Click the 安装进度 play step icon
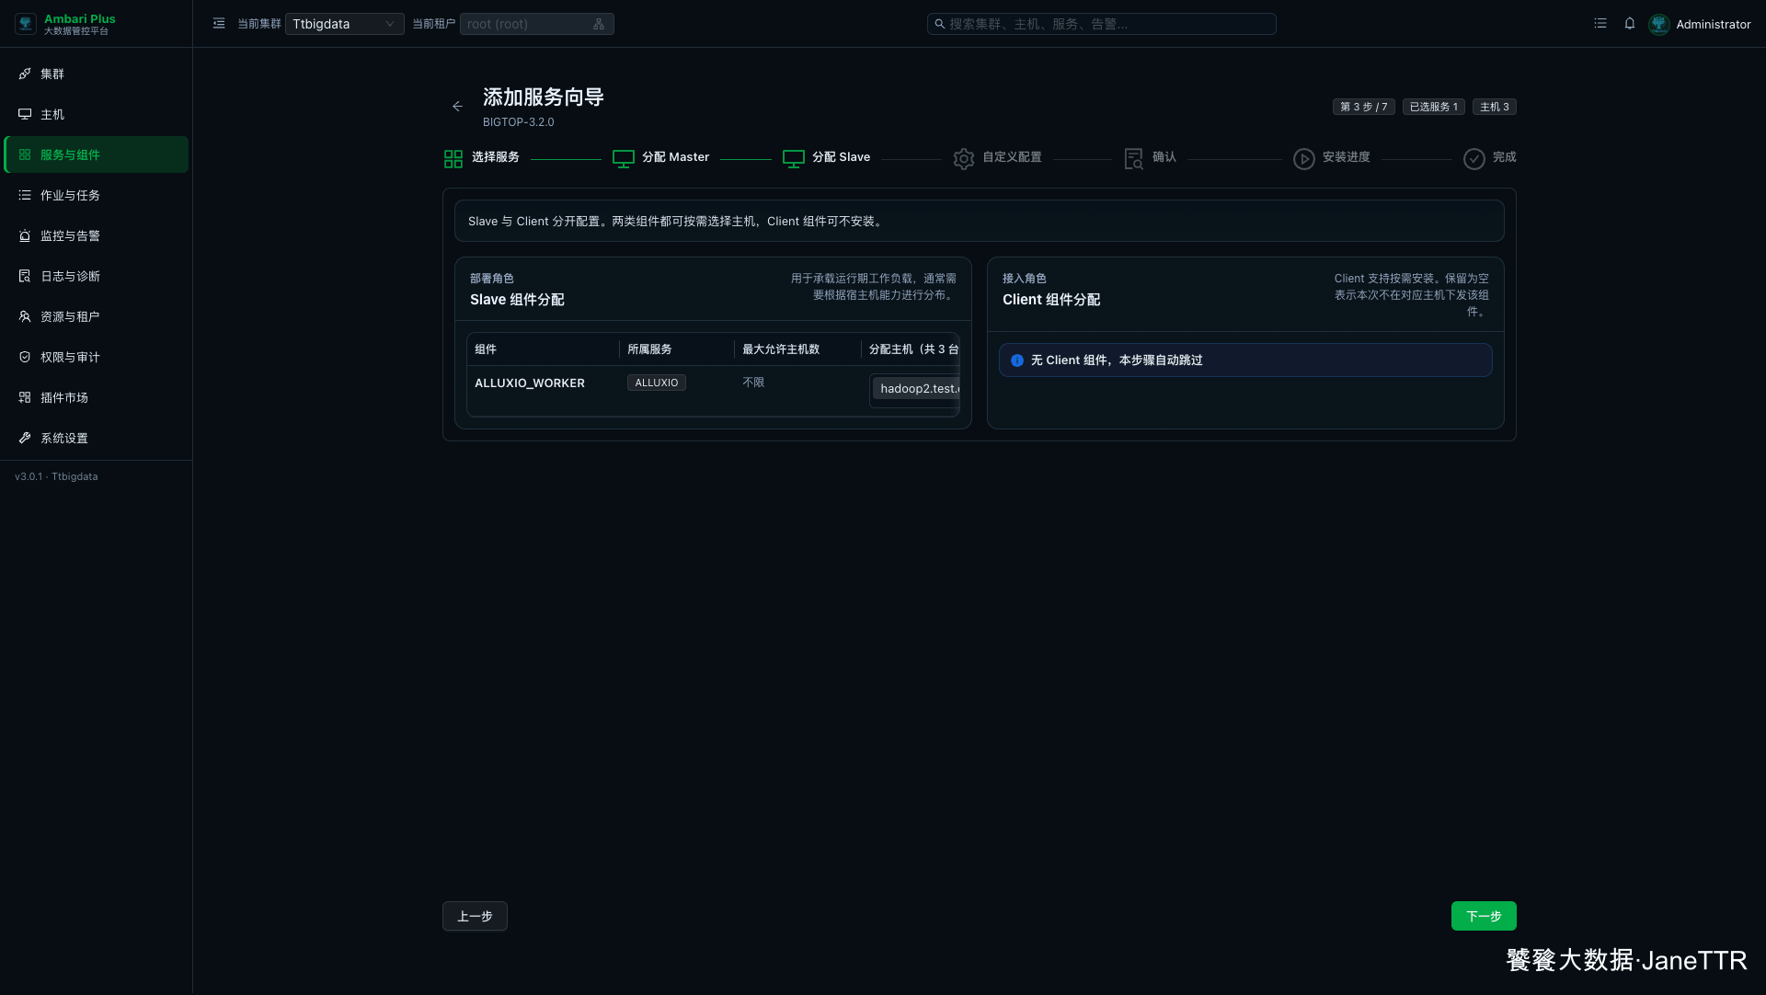The width and height of the screenshot is (1766, 995). coord(1304,159)
